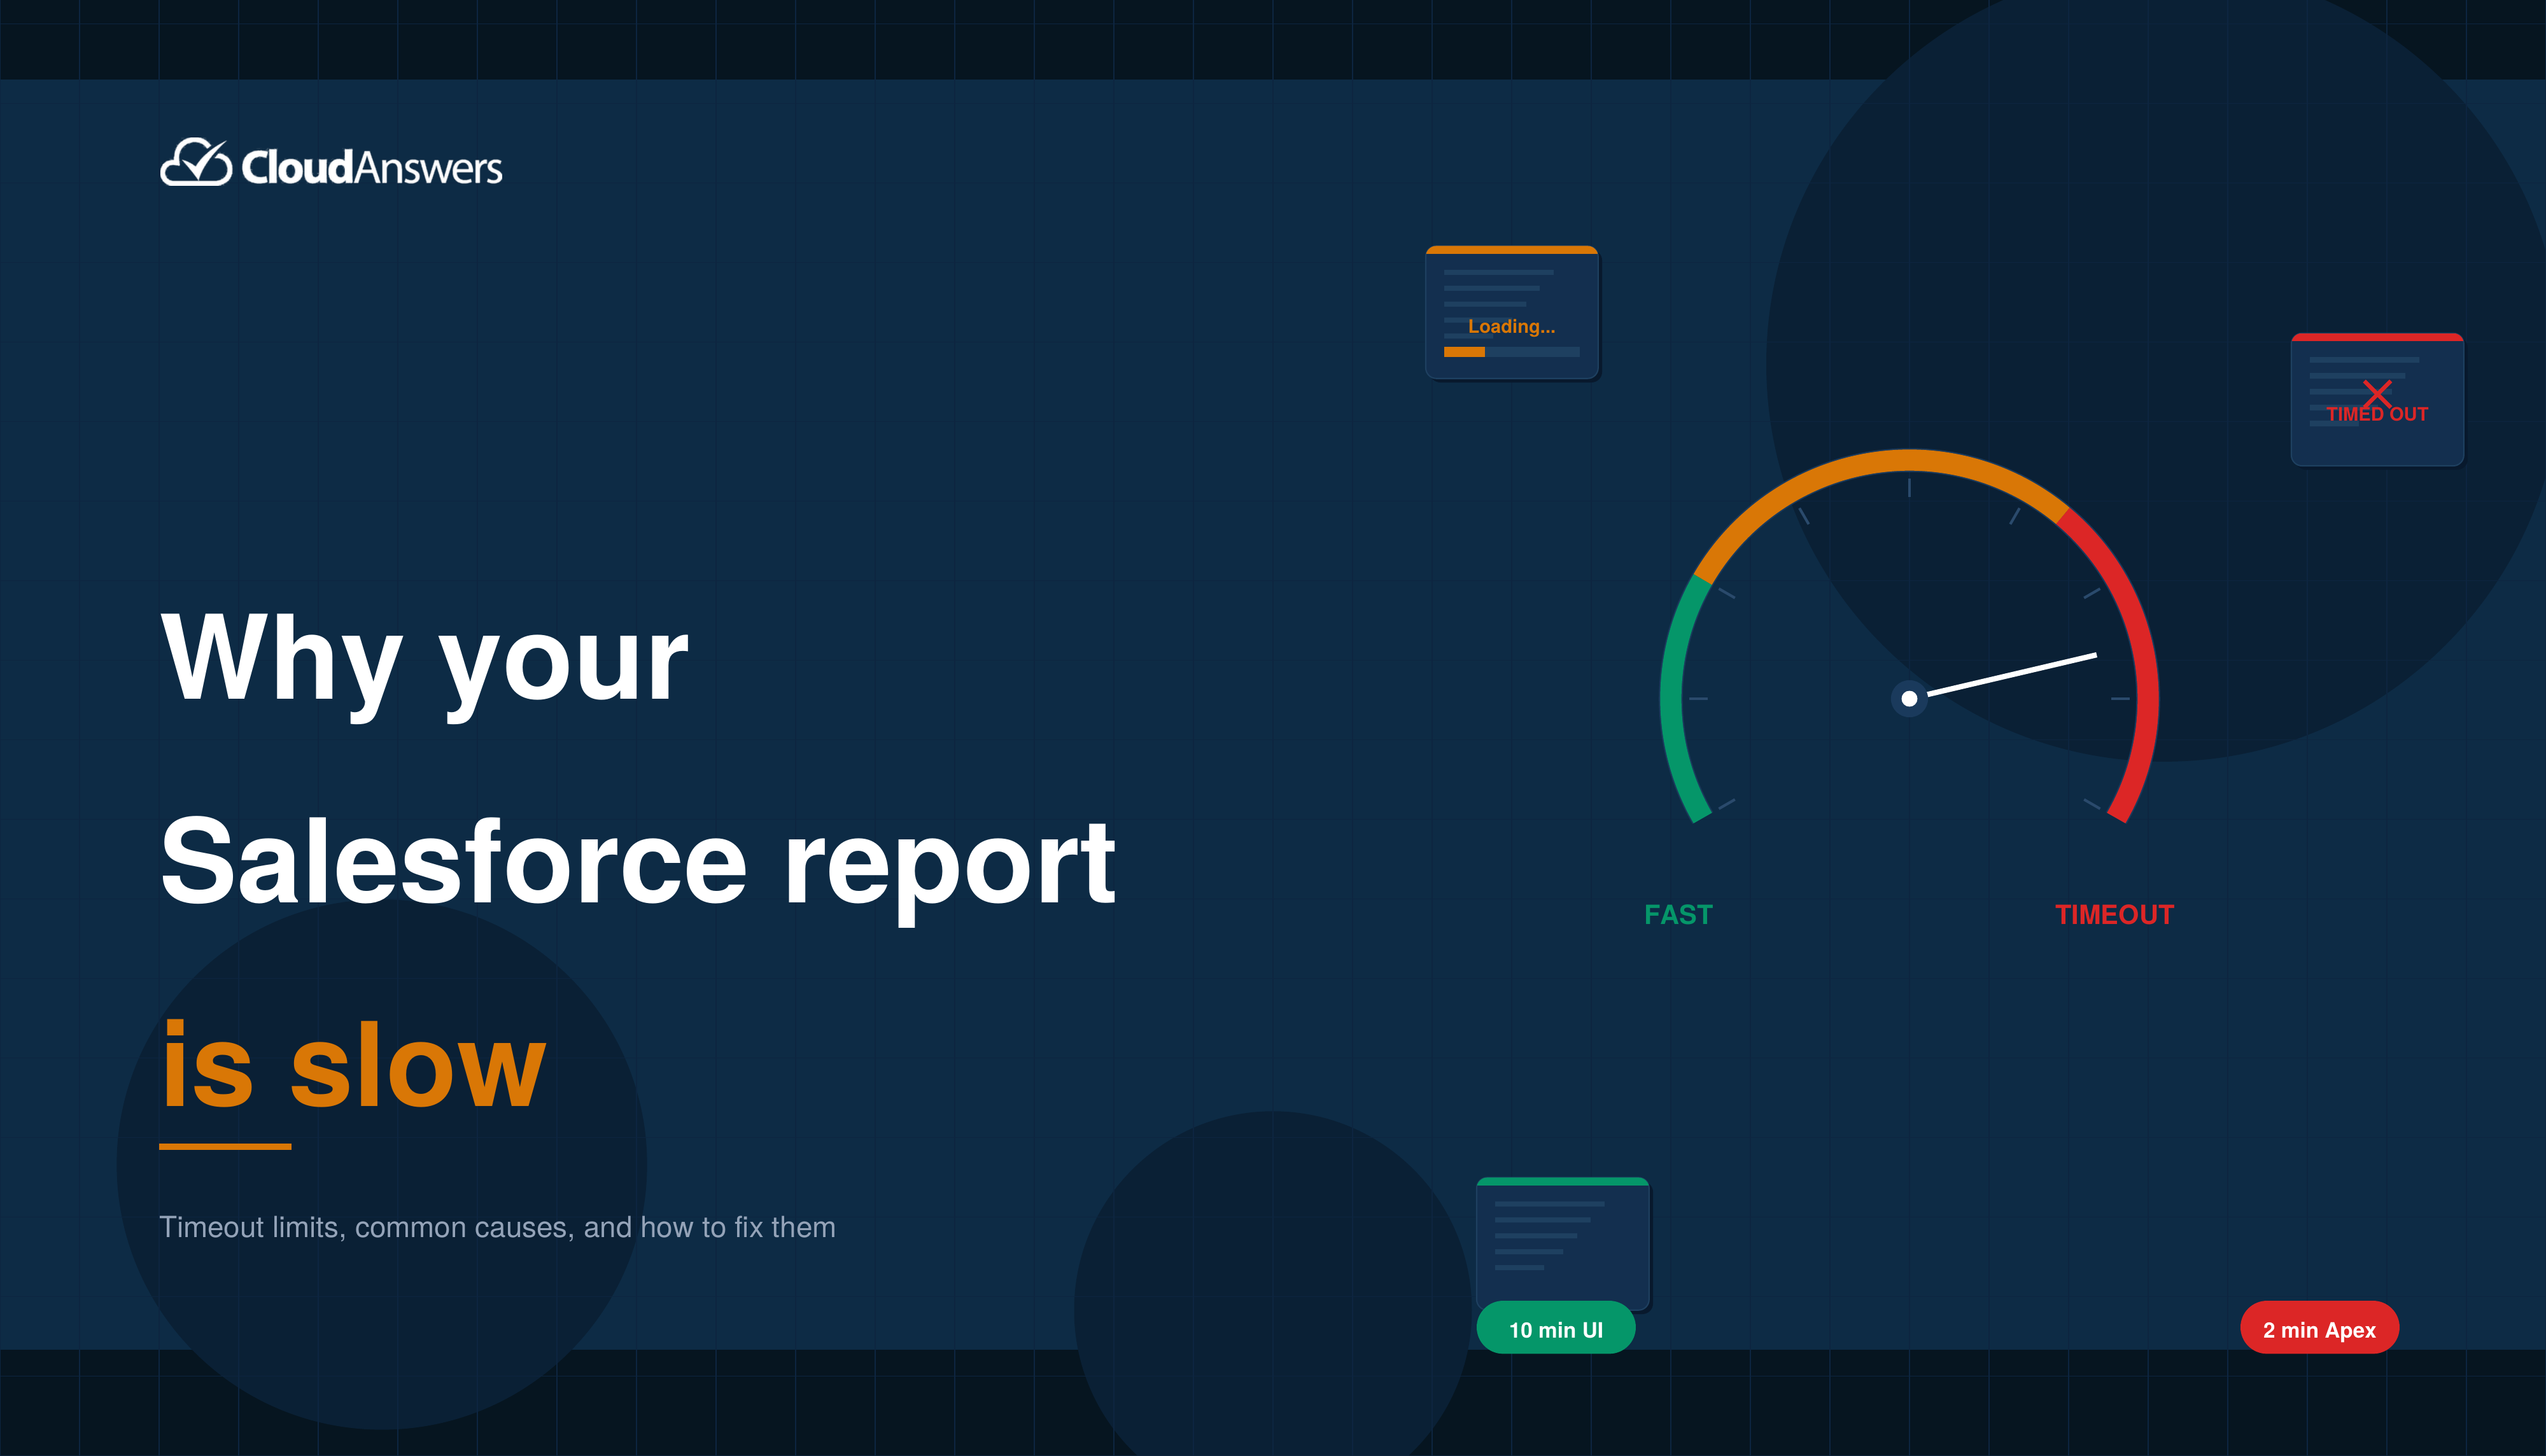
Task: Click the timeout limits subtitle text
Action: pyautogui.click(x=497, y=1227)
